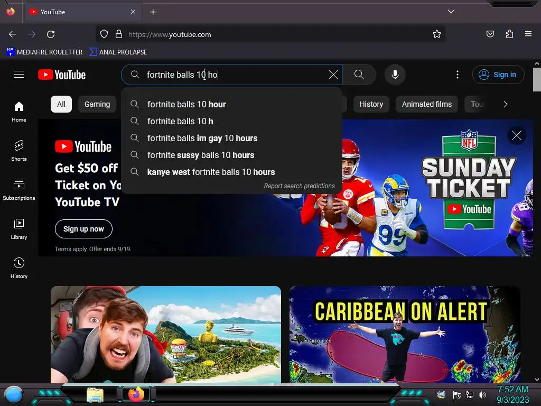Select suggestion fortnite balls 10 hour
The image size is (541, 406).
(231, 104)
